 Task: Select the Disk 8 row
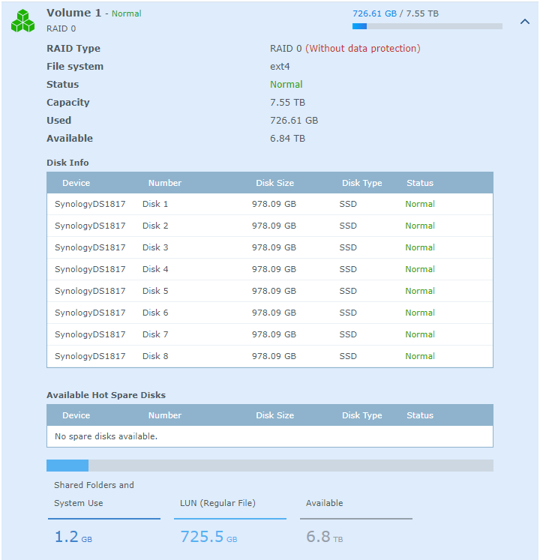coord(269,356)
